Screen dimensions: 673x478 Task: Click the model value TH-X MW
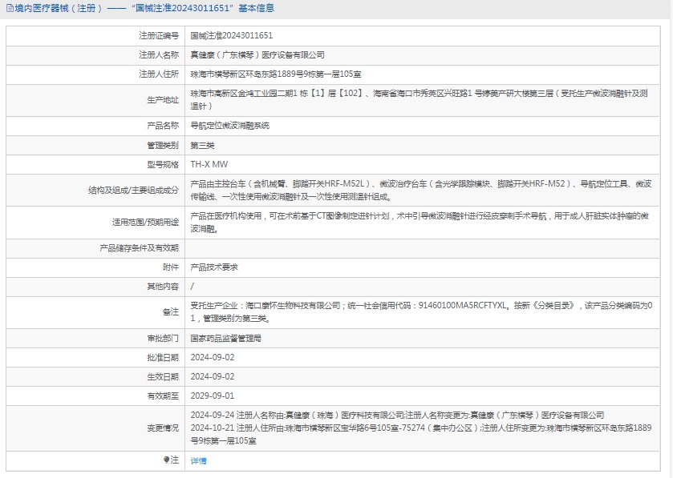pos(209,164)
